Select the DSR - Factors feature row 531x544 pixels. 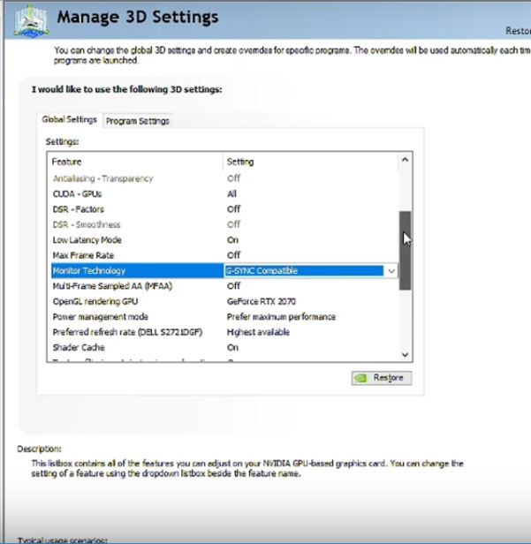(x=224, y=209)
